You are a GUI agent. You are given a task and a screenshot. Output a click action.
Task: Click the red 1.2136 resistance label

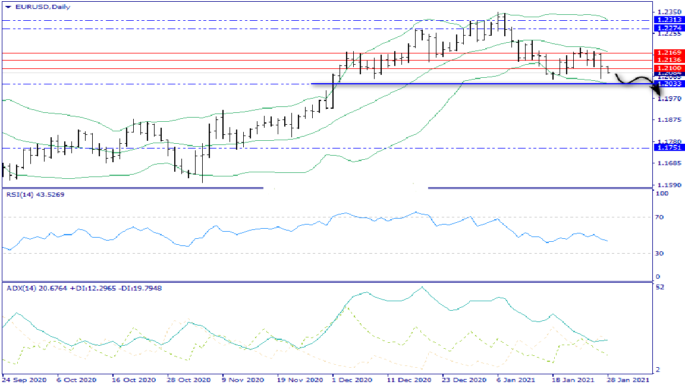668,60
